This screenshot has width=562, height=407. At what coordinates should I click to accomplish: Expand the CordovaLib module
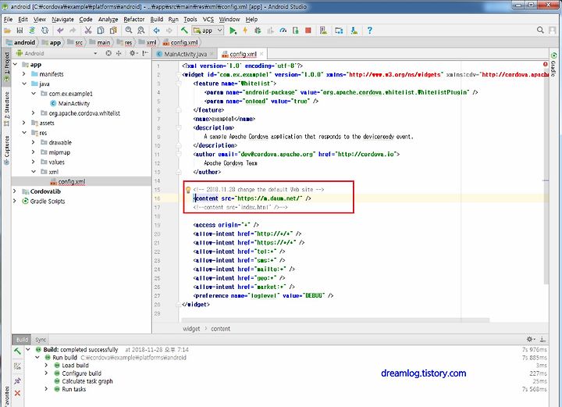[x=15, y=191]
